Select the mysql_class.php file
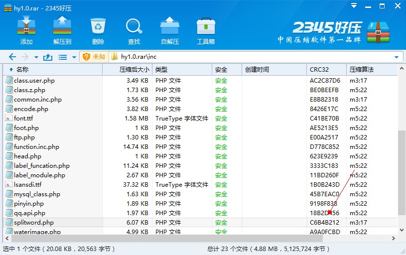This screenshot has width=406, height=255. click(x=37, y=194)
